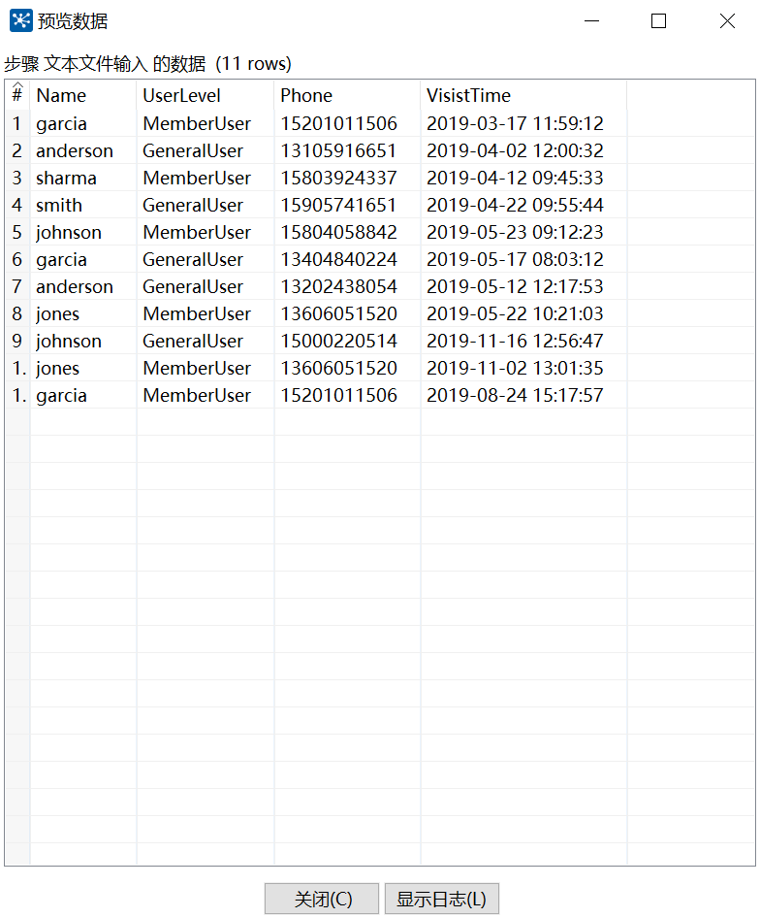Select visit time 2019-04-12 09:45:33
The width and height of the screenshot is (760, 918).
523,178
